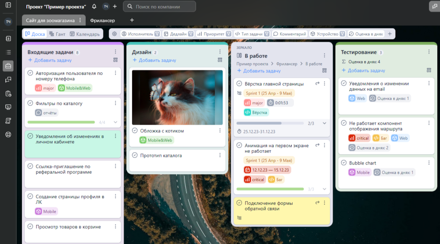
Task: Check off Не работает компонент отображения маршрута
Action: (x=344, y=123)
